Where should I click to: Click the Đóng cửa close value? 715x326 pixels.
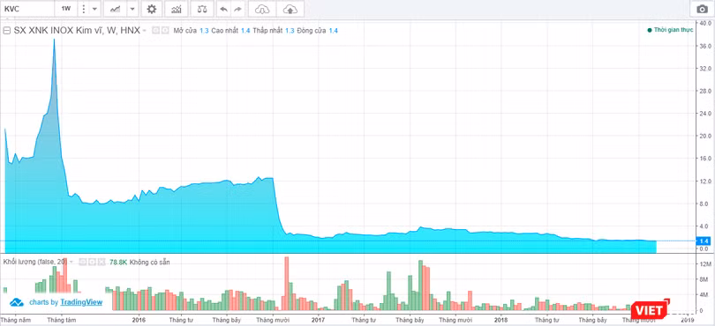[x=334, y=31]
